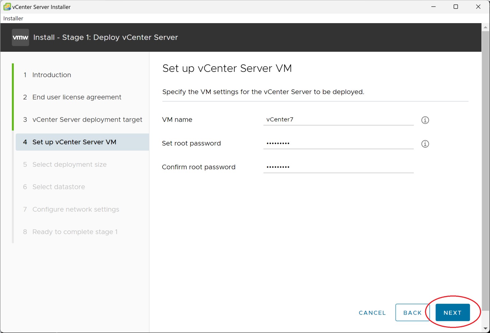The image size is (490, 333).
Task: Click the 'Install - Stage 1: Deploy vCenter Server' title
Action: (x=106, y=37)
